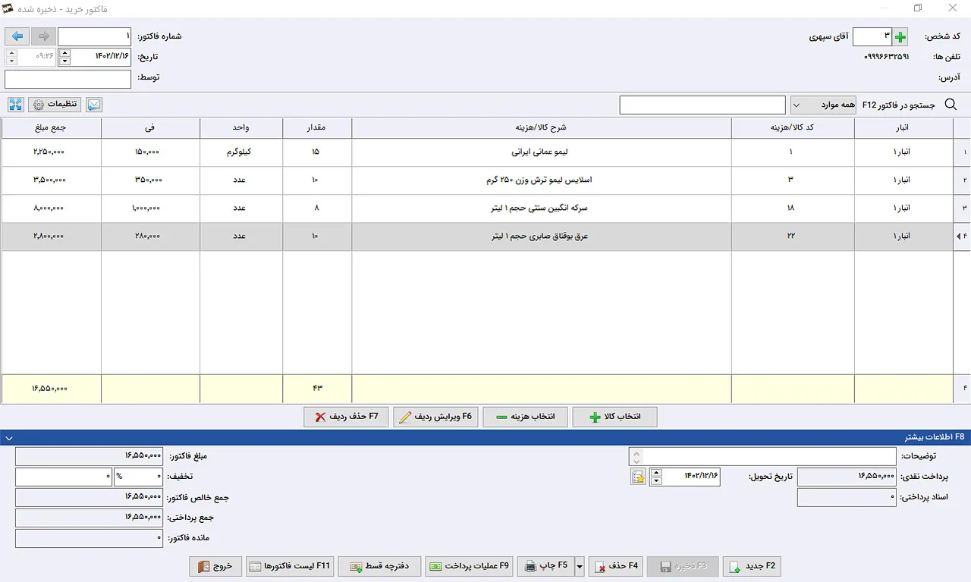Decrease invoice date with down spinner
Viewport: 971px width, 582px height.
(64, 61)
